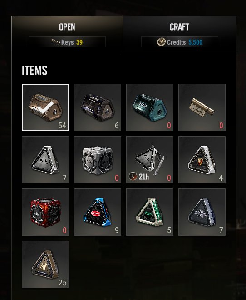Click the Credits 5,500 balance
Screen dimensions: 246x300
[x=180, y=42]
